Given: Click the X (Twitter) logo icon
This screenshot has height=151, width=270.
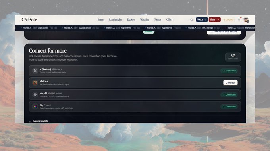Looking at the screenshot, I should 35,71.
